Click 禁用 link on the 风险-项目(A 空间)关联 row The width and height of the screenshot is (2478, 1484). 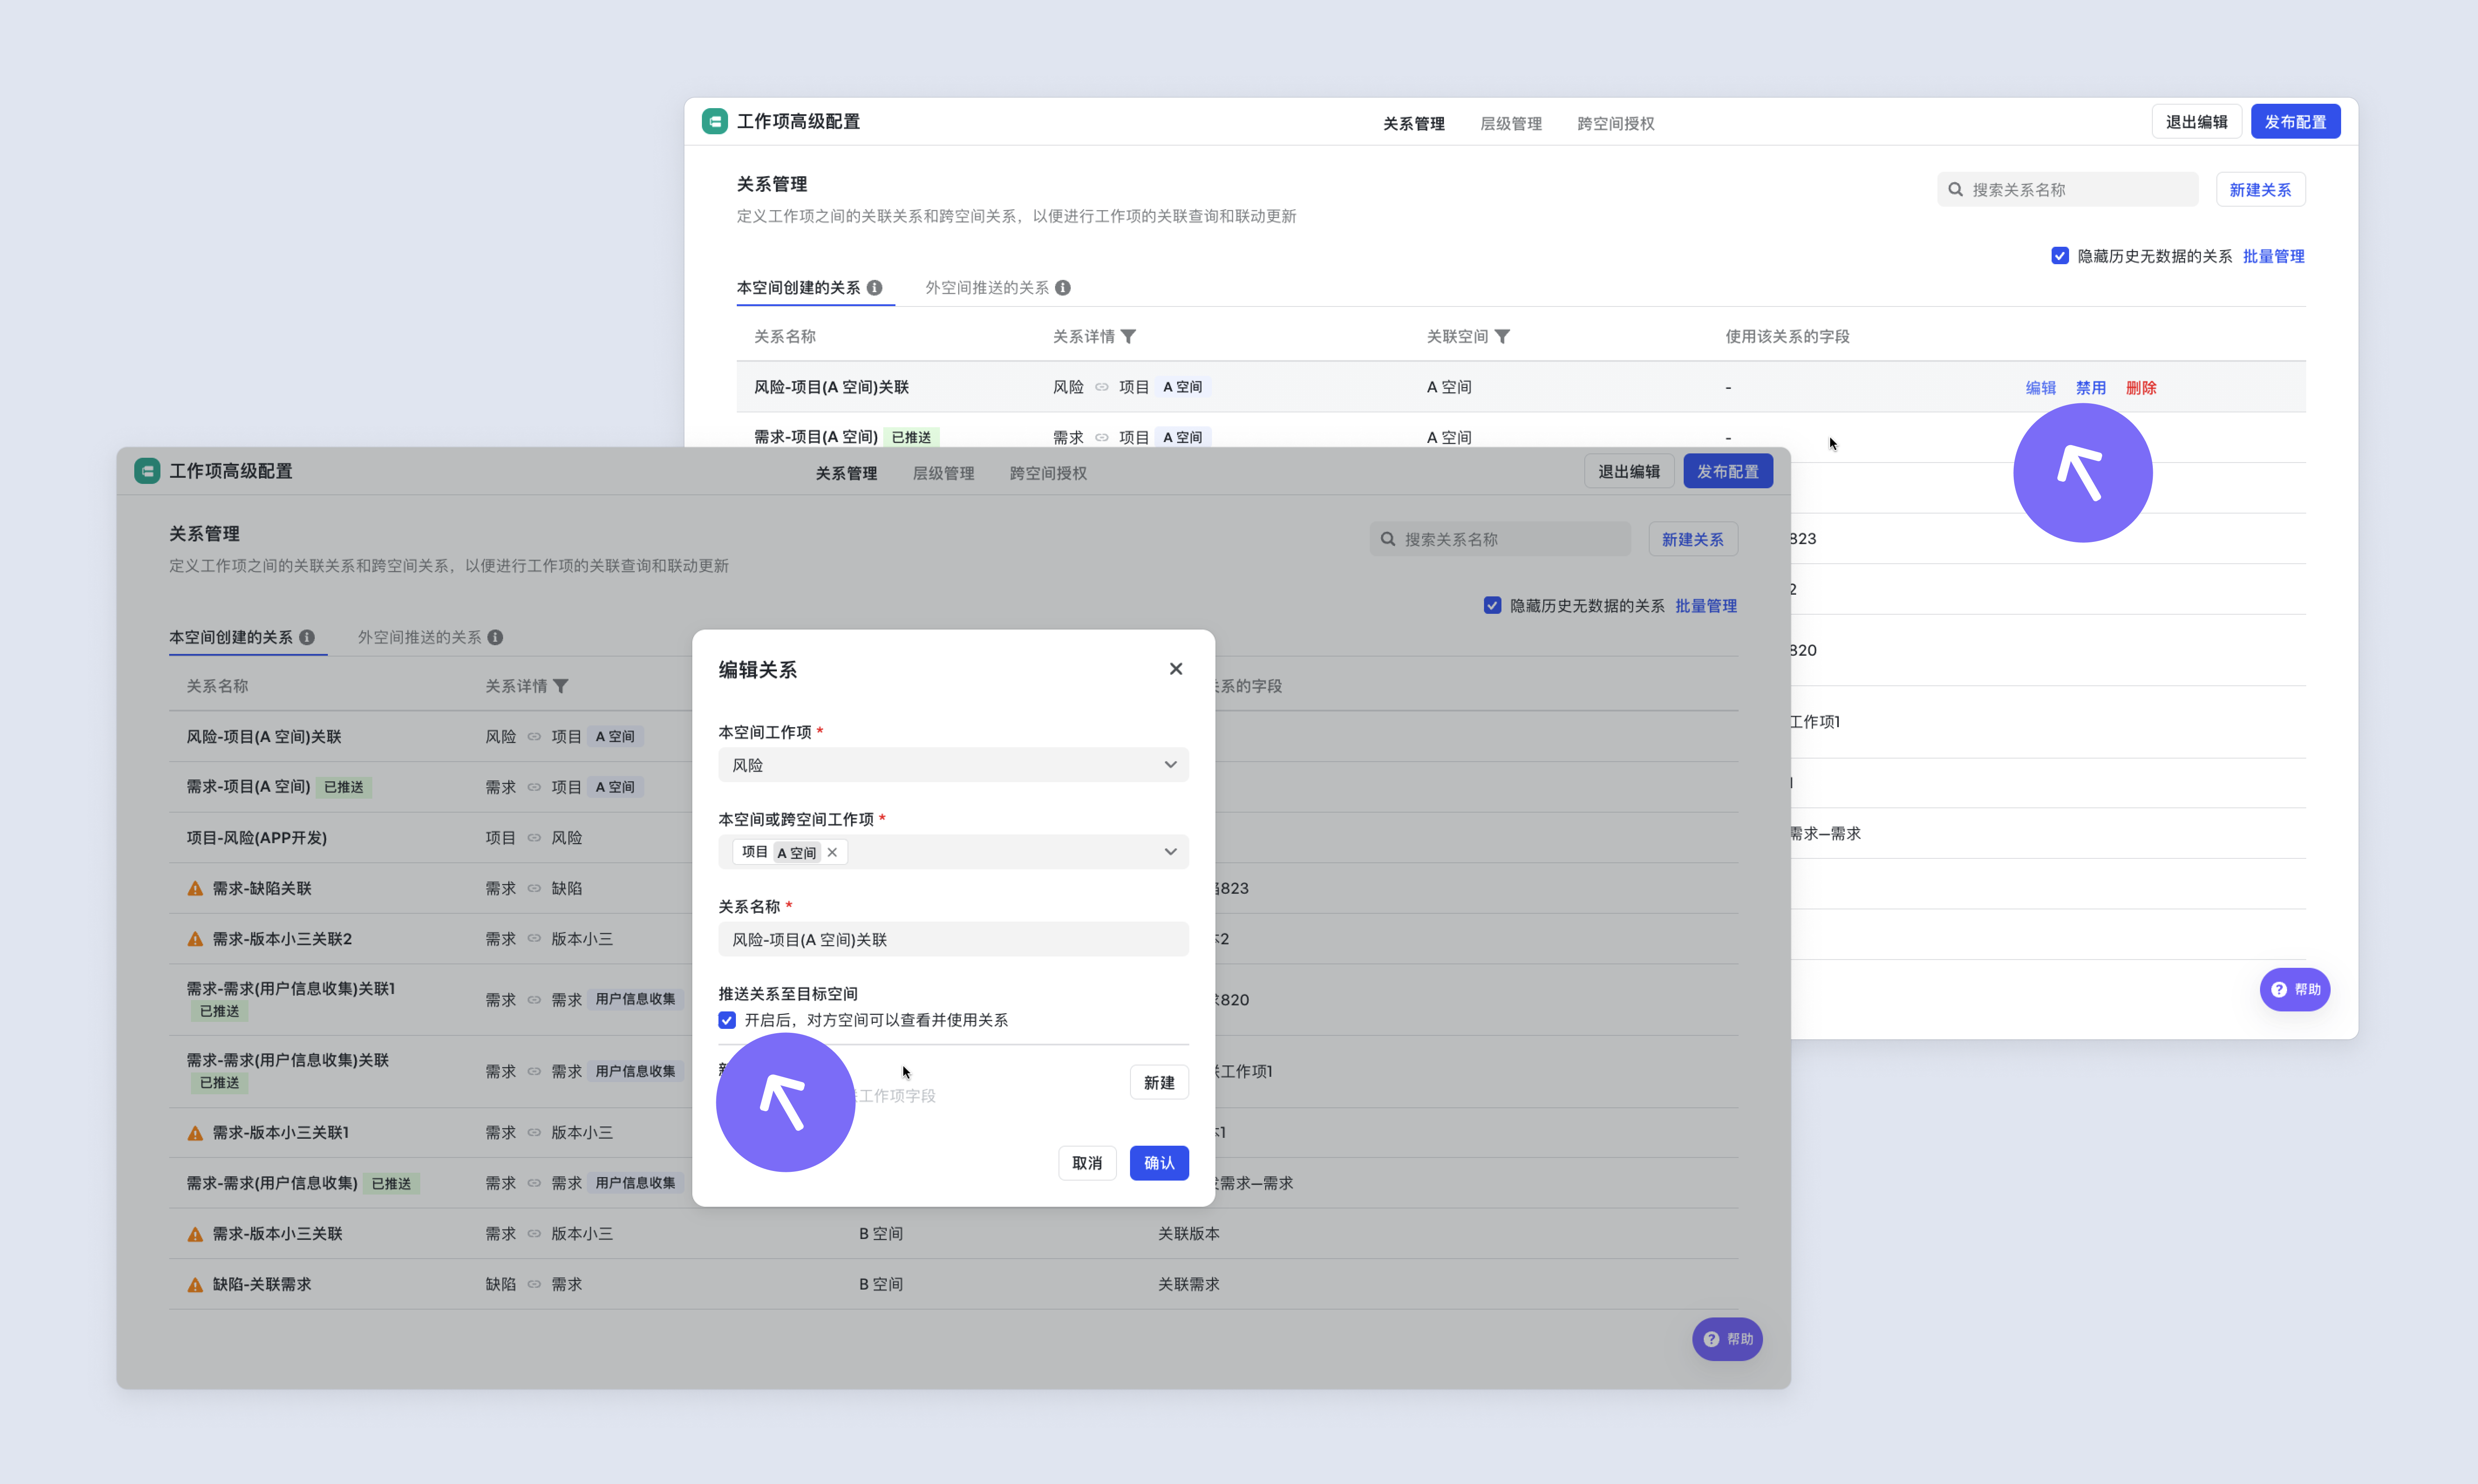coord(2090,388)
